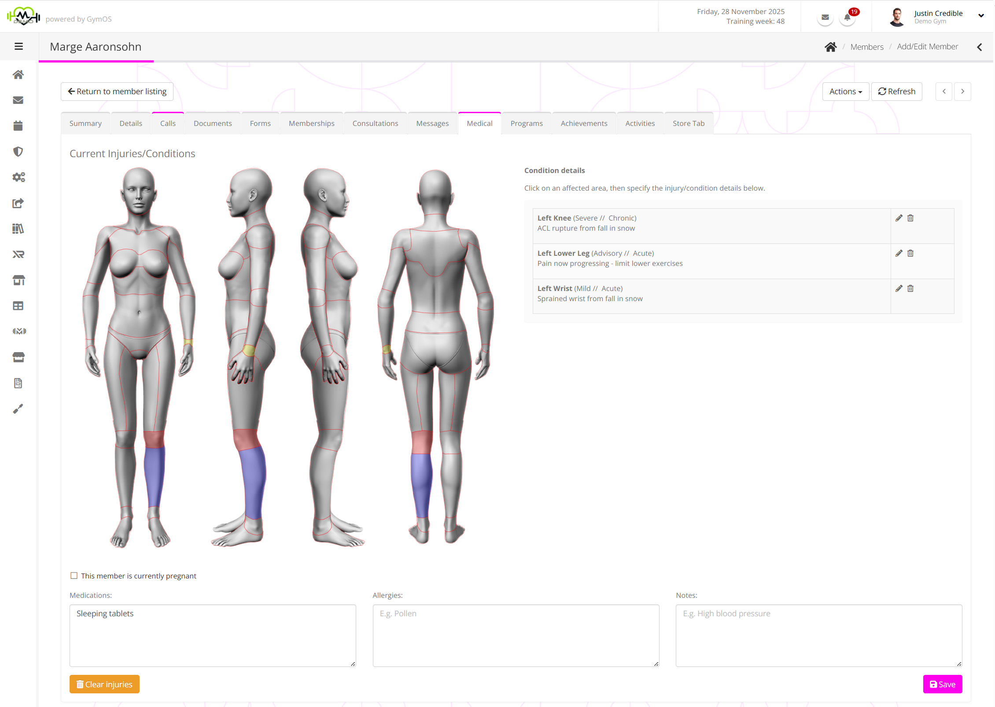995x707 pixels.
Task: Go to next member arrow
Action: coord(962,92)
